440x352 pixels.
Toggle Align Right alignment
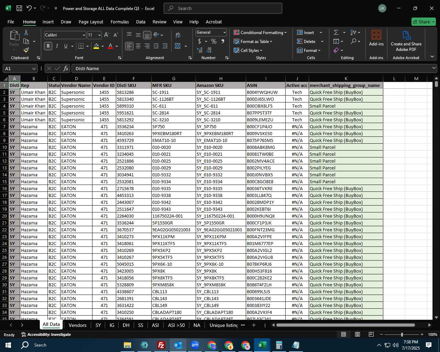147,46
